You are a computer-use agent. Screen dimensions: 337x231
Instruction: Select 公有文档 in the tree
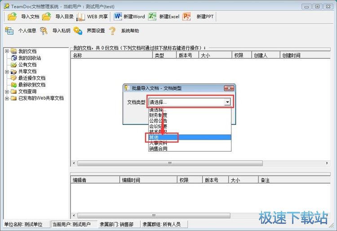[x=27, y=64]
